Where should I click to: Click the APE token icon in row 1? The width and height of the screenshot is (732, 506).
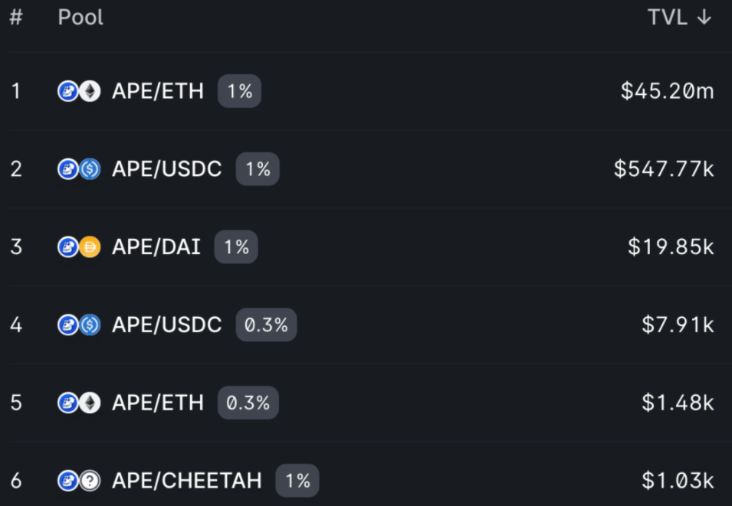pyautogui.click(x=68, y=92)
